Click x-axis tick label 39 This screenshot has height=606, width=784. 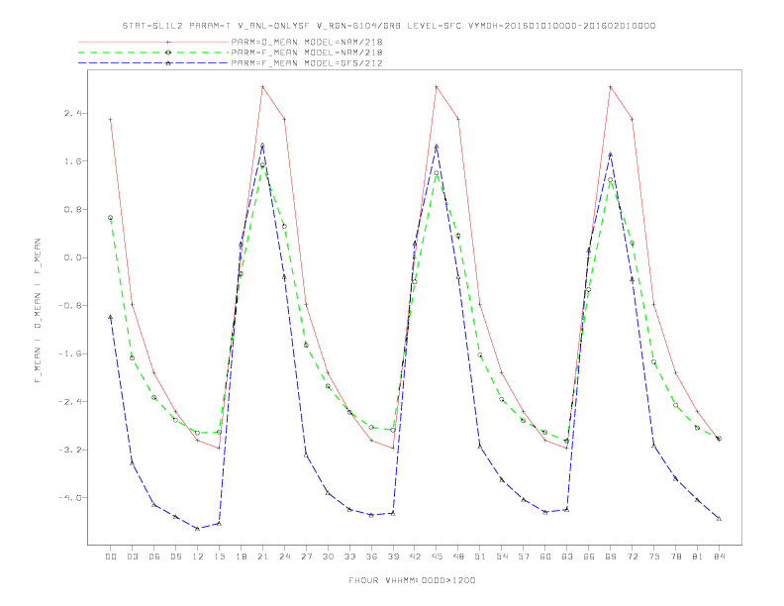pos(393,556)
